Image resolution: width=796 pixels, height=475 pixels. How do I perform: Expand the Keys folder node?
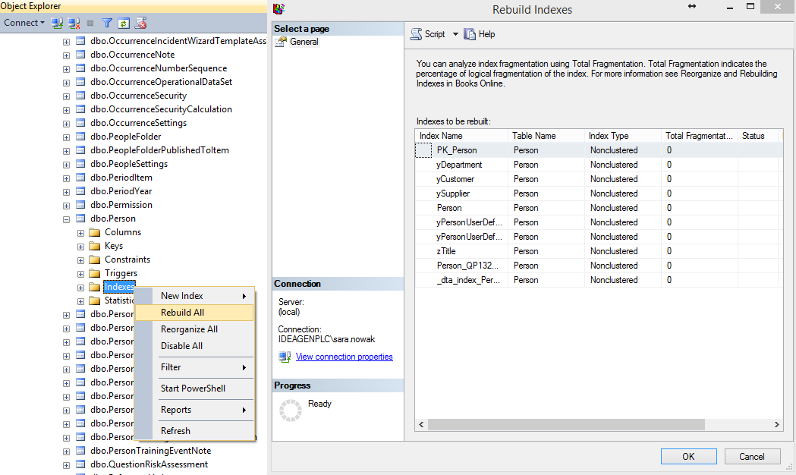coord(80,247)
